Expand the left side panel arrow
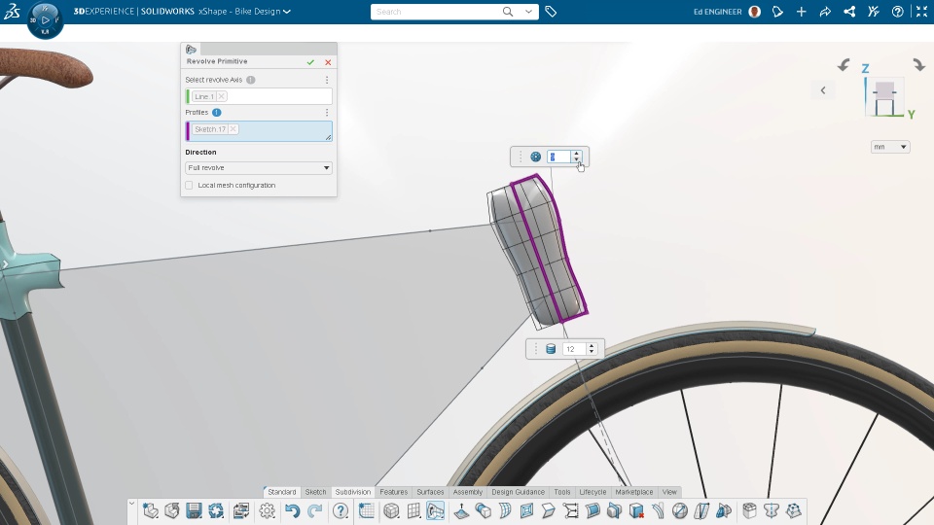This screenshot has height=525, width=934. coord(5,263)
